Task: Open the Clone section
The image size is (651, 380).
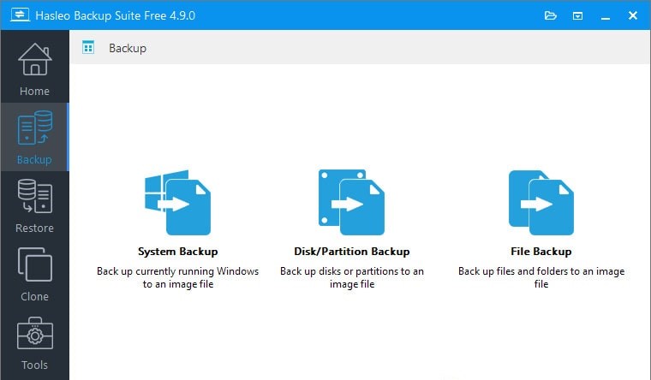Action: pos(35,274)
